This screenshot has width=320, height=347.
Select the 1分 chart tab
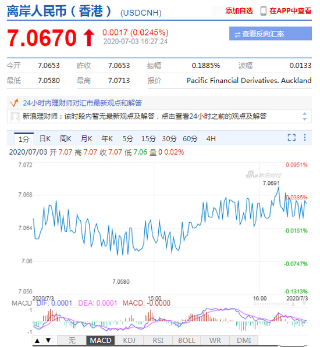coord(24,139)
